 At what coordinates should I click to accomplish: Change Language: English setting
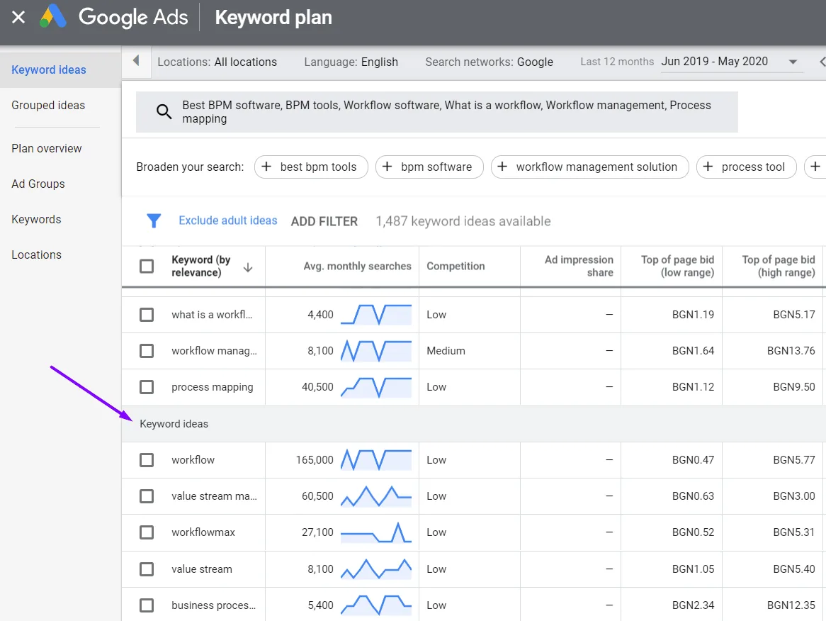point(351,62)
